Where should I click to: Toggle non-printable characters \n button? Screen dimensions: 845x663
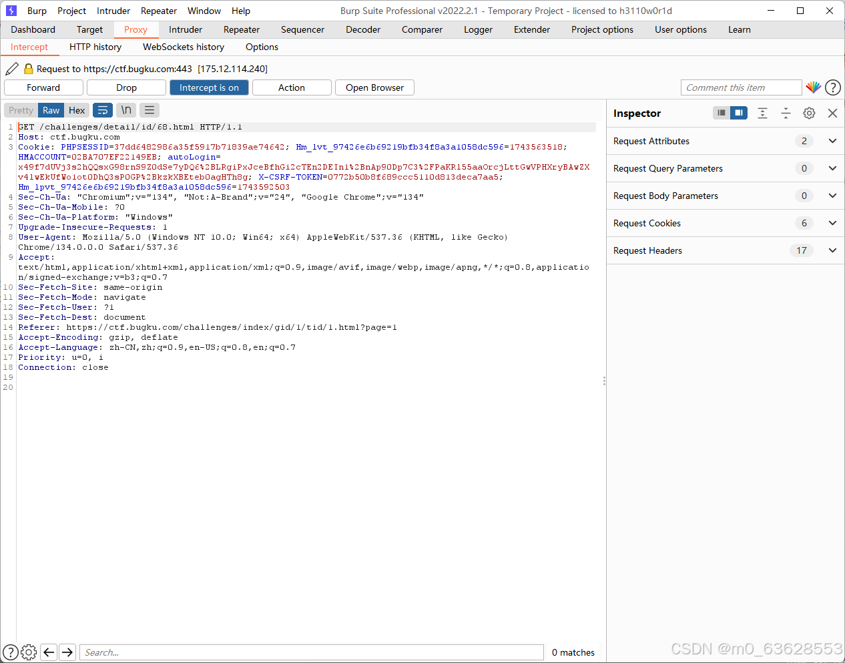click(126, 110)
